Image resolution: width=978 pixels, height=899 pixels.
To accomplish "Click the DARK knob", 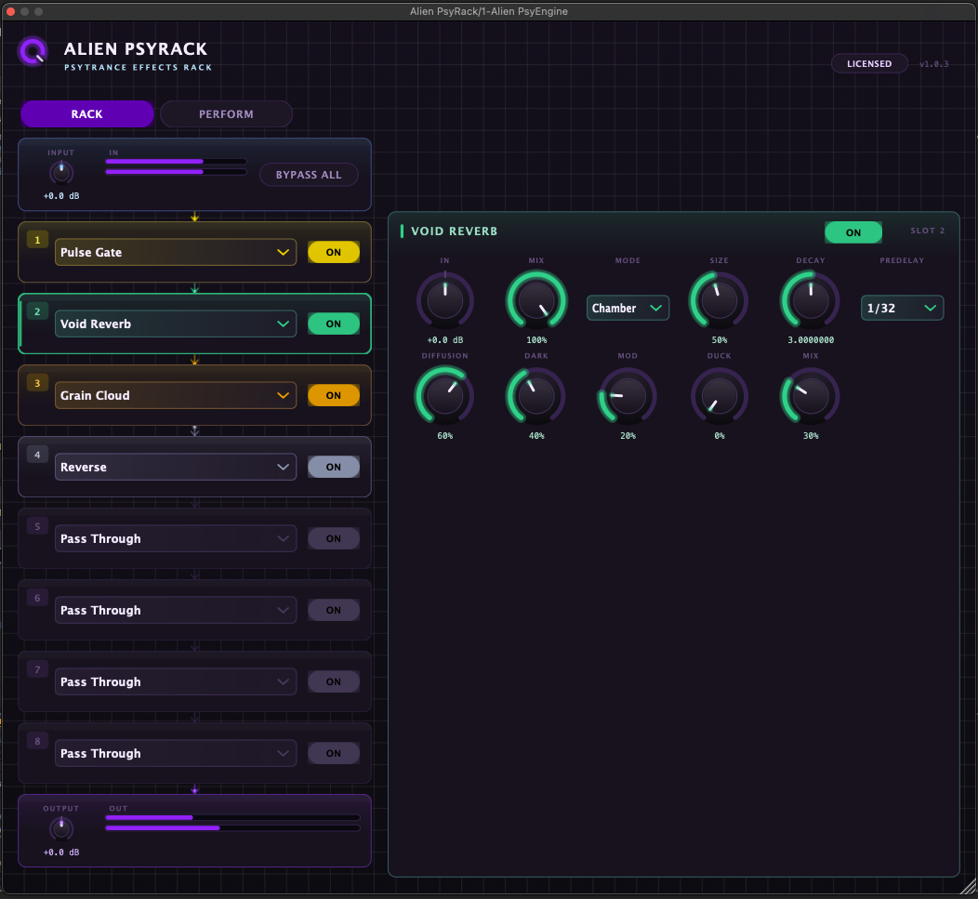I will (536, 396).
